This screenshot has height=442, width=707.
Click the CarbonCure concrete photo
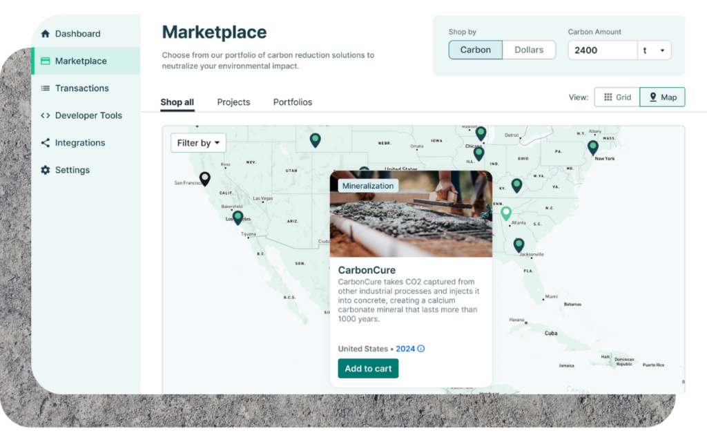coord(411,214)
